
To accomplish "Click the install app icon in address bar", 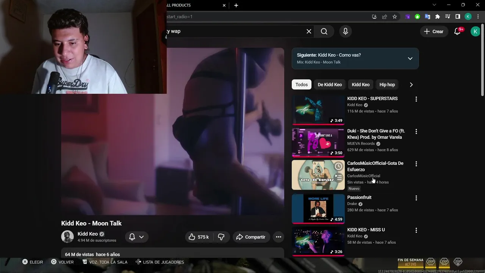I will [x=374, y=17].
